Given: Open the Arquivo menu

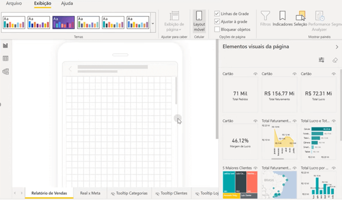Looking at the screenshot, I should [x=14, y=3].
